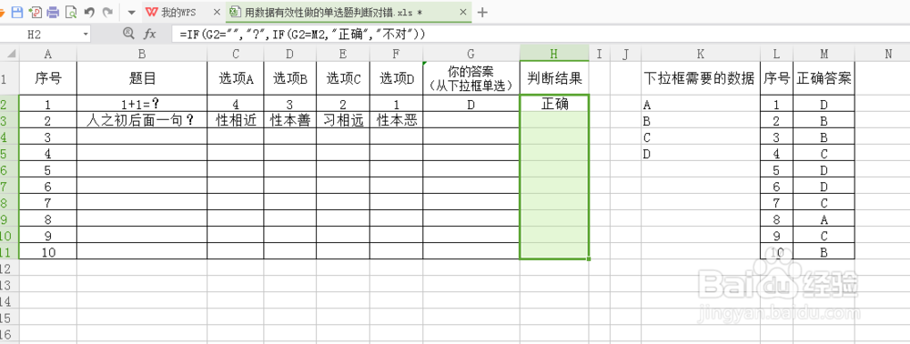Open Print Preview with magnifier page icon
The height and width of the screenshot is (344, 910).
pyautogui.click(x=71, y=12)
